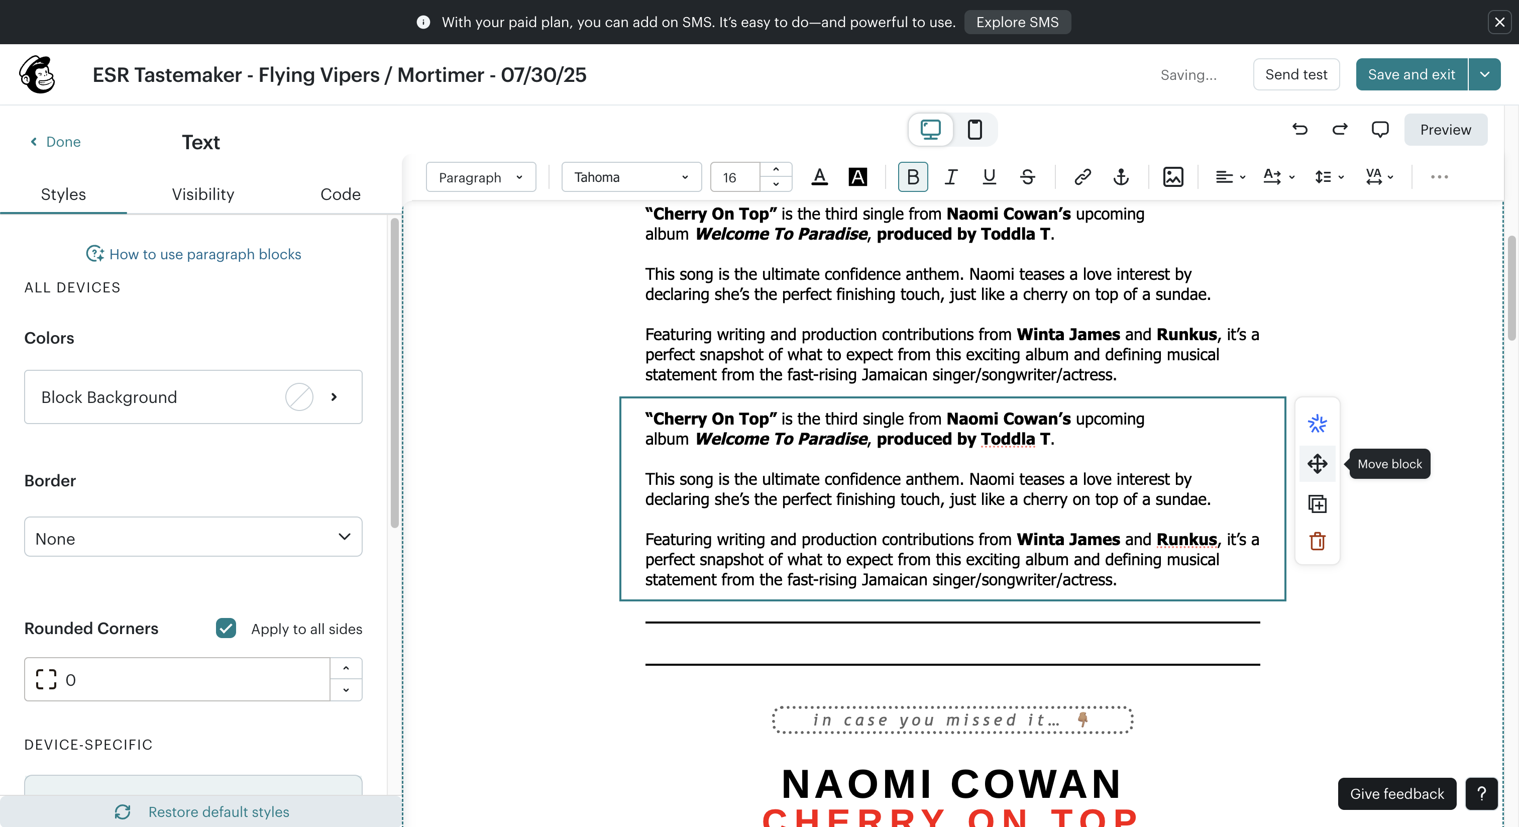Decrease rounded corners value
Screen dimensions: 1519x827
tap(346, 690)
